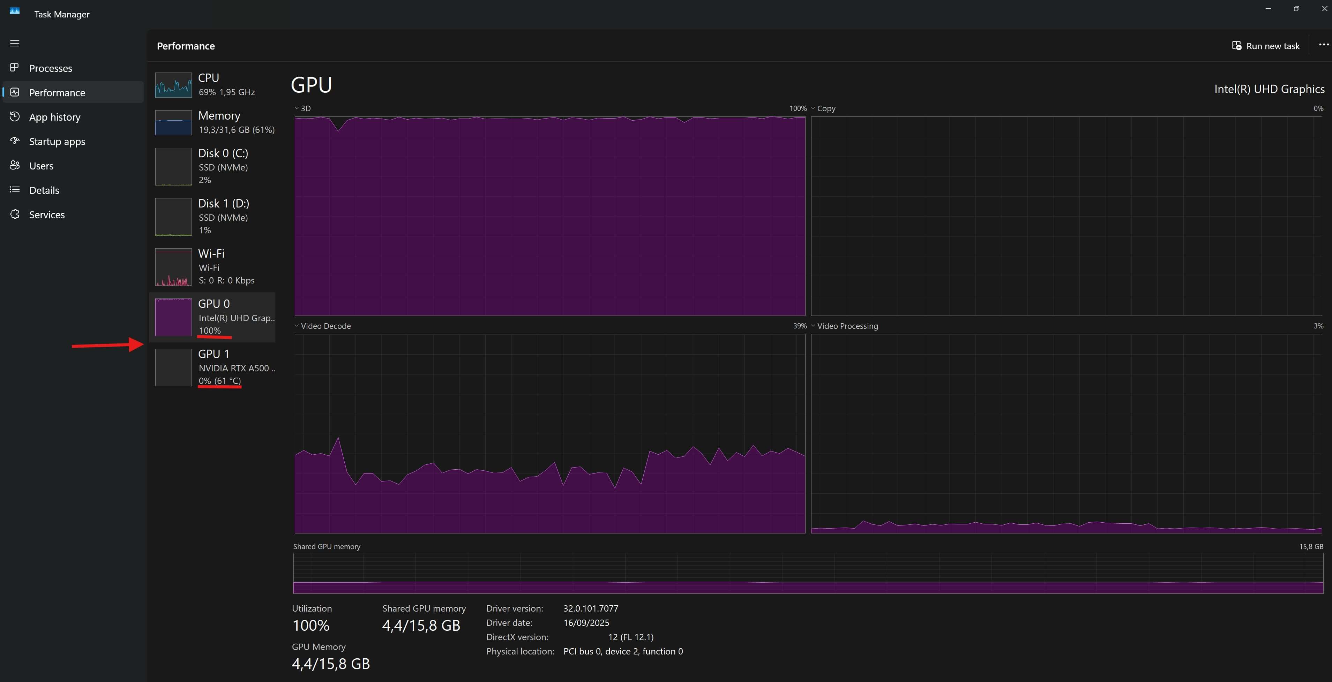Click the Services gear icon
The width and height of the screenshot is (1332, 682).
pyautogui.click(x=15, y=214)
